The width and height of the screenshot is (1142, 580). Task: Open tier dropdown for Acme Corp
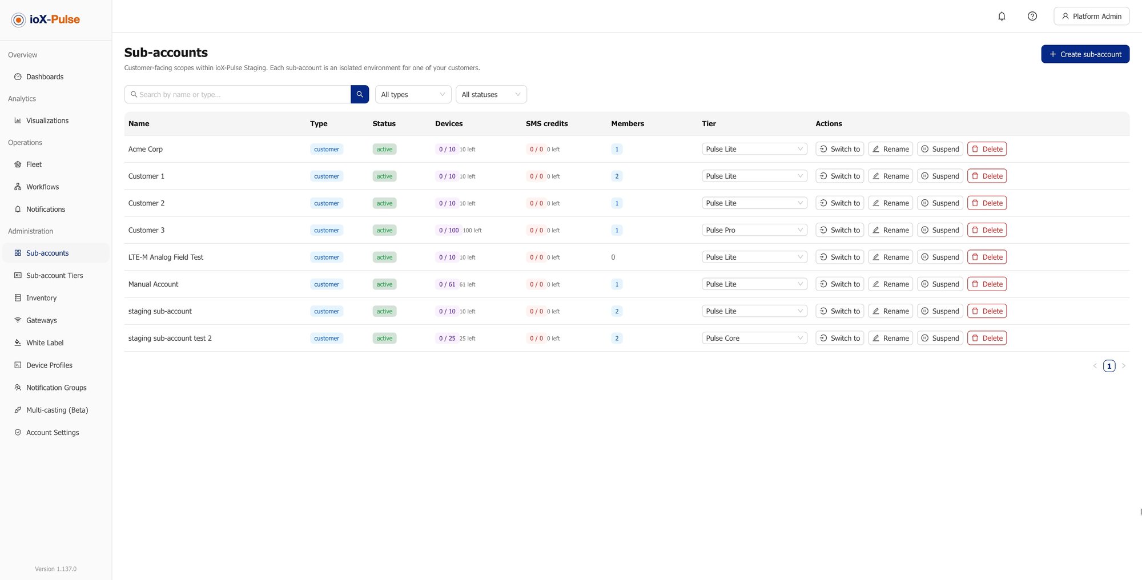(754, 149)
